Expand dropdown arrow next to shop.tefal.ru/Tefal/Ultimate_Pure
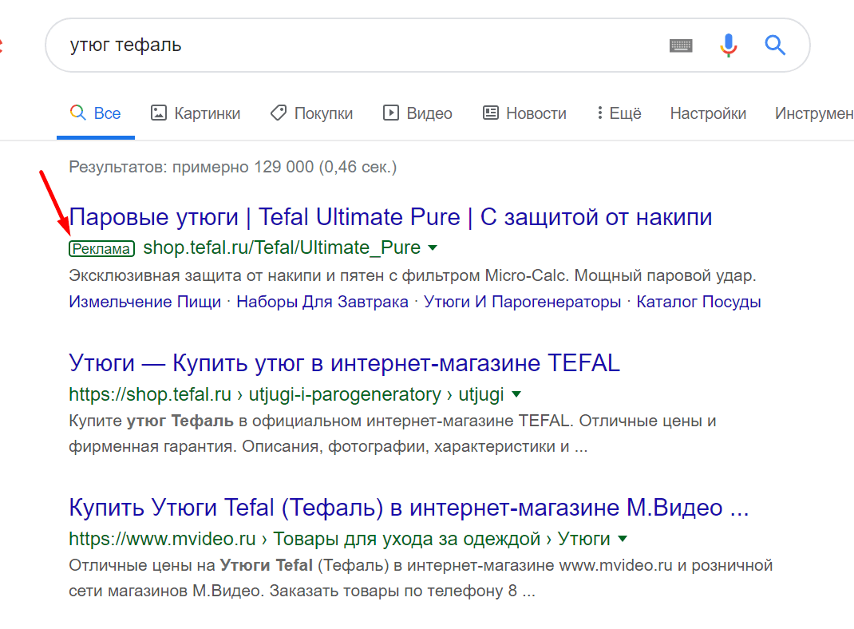 (433, 248)
